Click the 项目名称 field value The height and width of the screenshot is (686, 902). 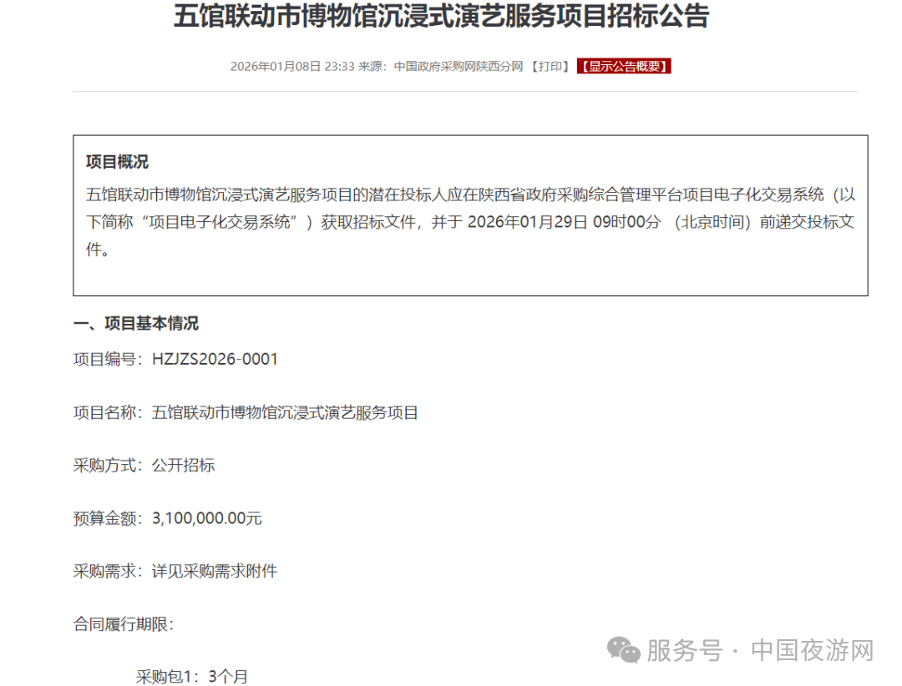tap(286, 411)
